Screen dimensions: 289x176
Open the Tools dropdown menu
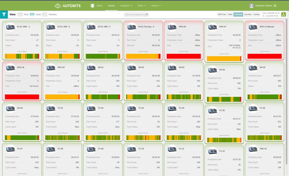click(x=142, y=5)
